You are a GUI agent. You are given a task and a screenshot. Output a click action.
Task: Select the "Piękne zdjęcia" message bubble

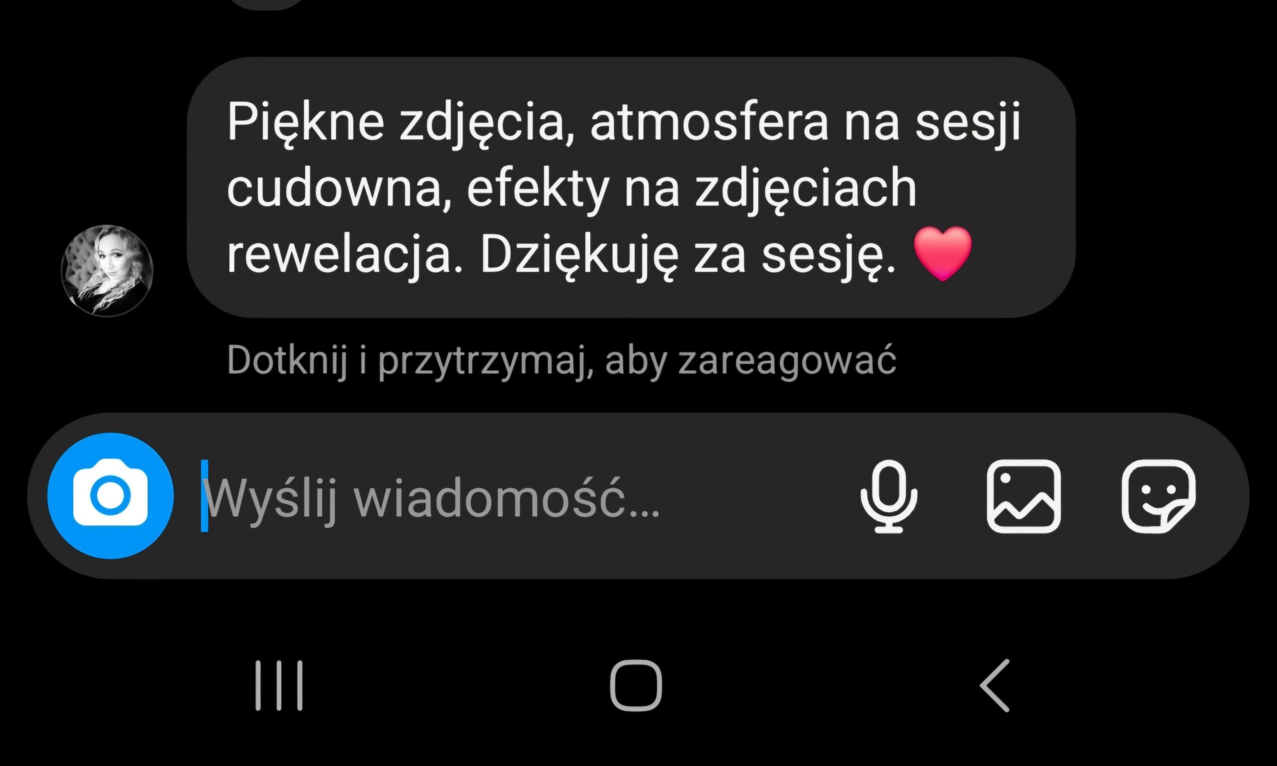[631, 187]
